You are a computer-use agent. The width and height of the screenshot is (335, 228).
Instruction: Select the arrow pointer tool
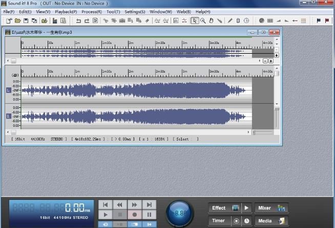point(195,20)
